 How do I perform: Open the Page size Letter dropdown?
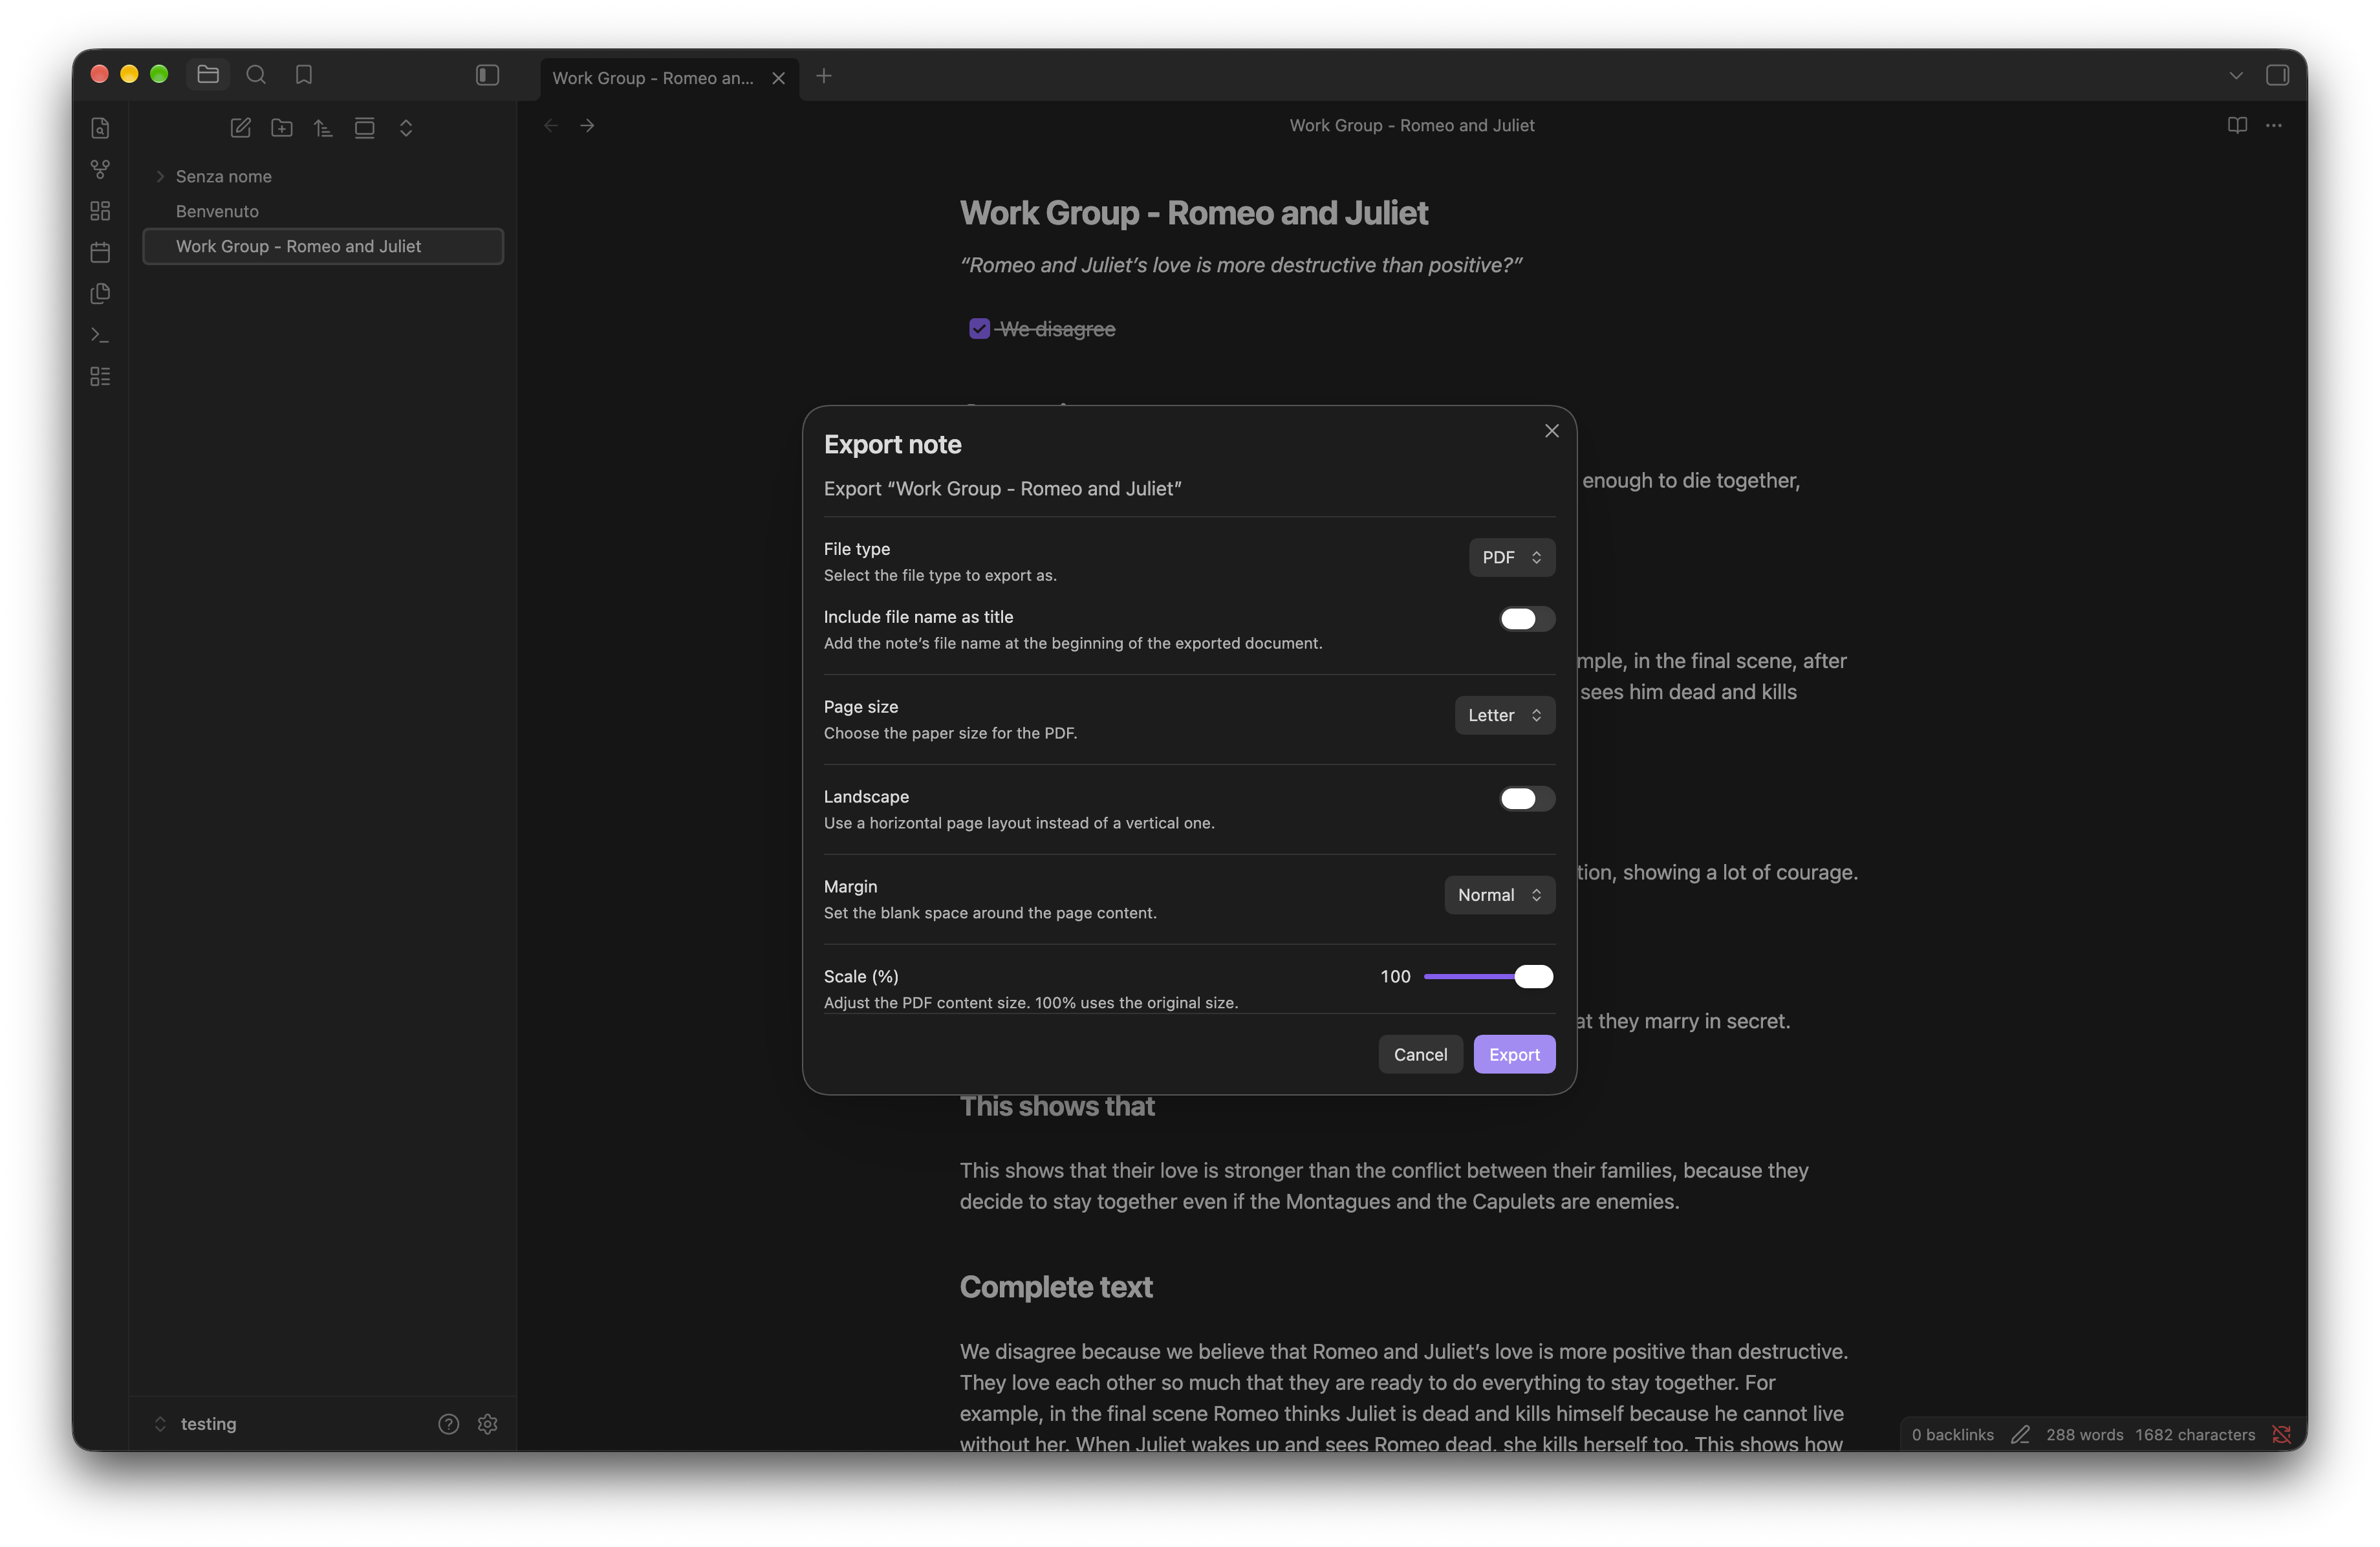click(1504, 715)
